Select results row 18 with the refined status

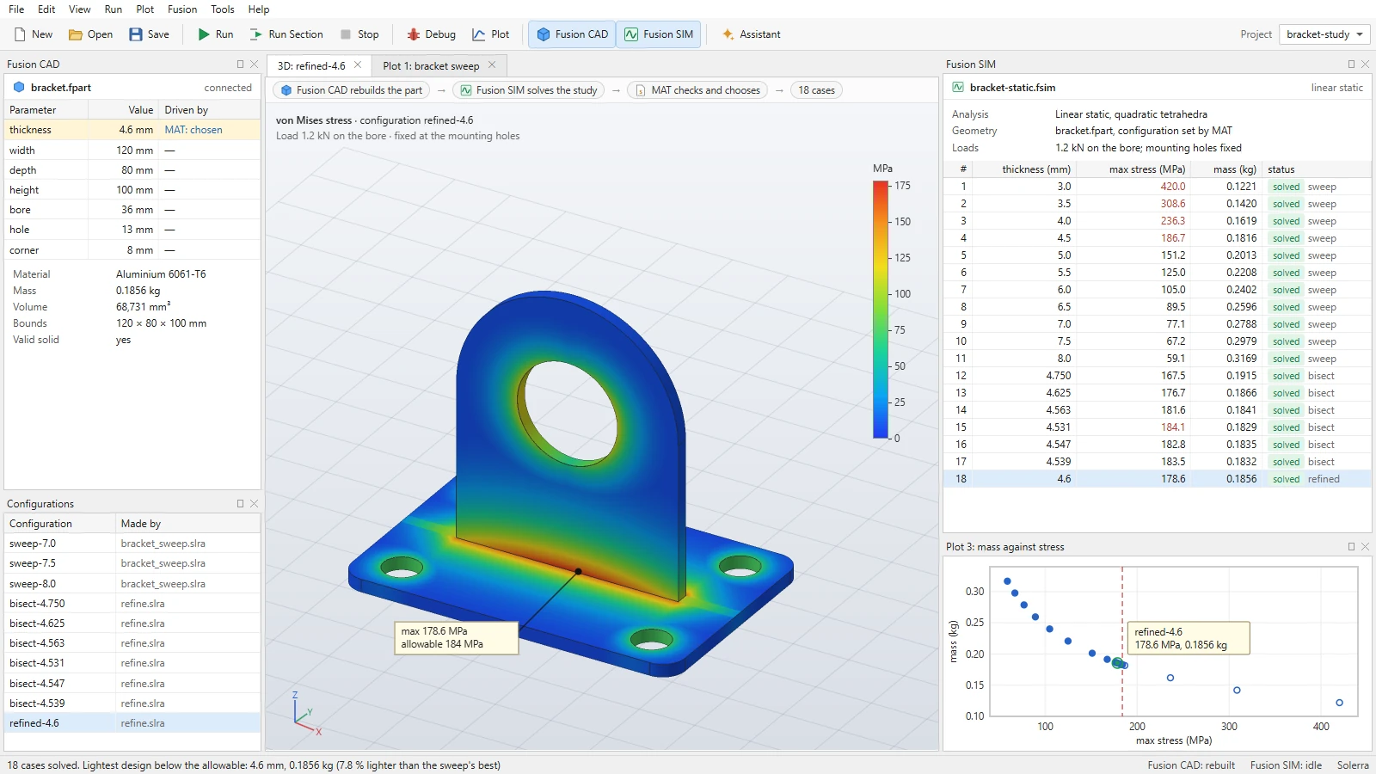coord(1157,479)
